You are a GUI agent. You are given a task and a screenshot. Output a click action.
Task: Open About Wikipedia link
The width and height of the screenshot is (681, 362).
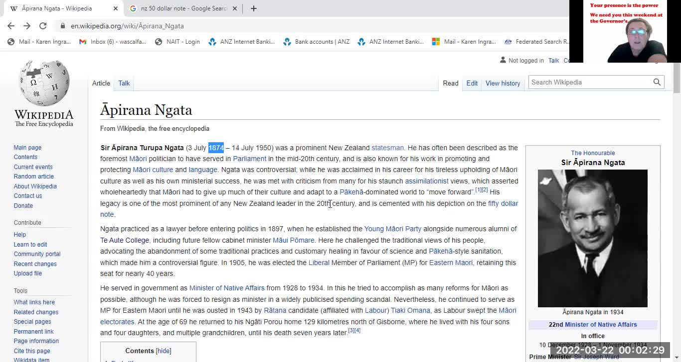(35, 186)
